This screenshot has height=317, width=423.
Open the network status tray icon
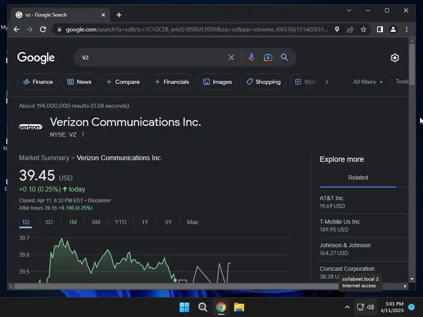(360, 307)
